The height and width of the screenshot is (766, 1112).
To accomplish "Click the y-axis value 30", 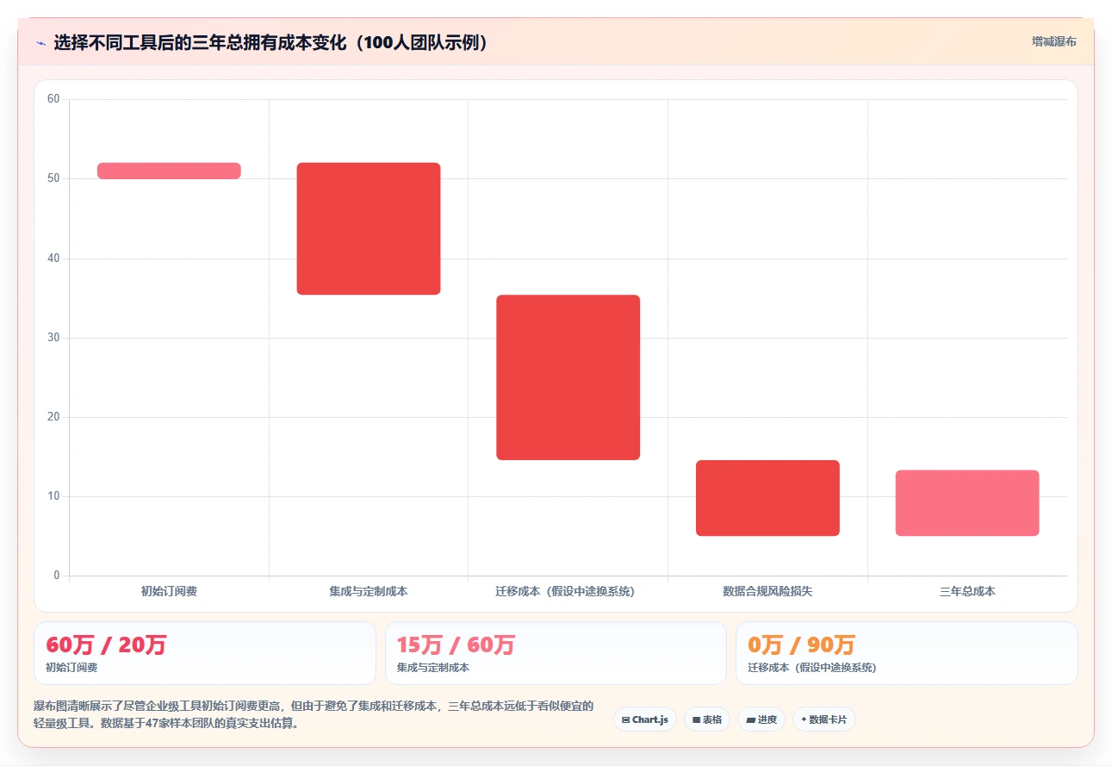I will 53,337.
